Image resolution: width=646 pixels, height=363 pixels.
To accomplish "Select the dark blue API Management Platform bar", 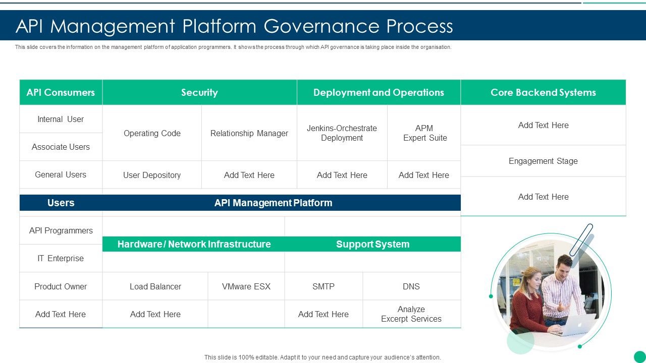I will pos(273,203).
